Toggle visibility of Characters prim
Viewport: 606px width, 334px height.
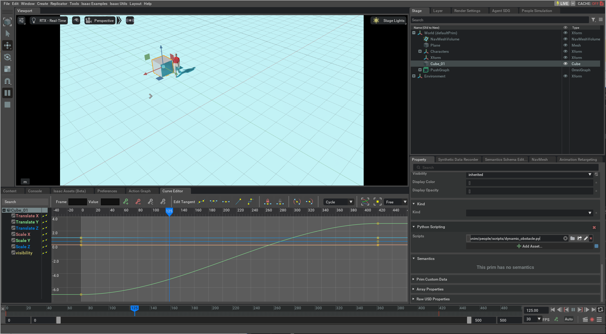tap(565, 51)
